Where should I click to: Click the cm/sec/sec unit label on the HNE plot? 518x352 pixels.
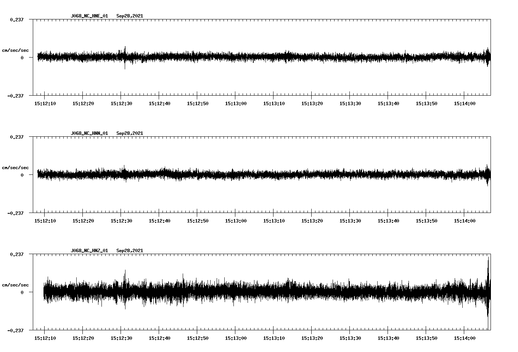(15, 50)
